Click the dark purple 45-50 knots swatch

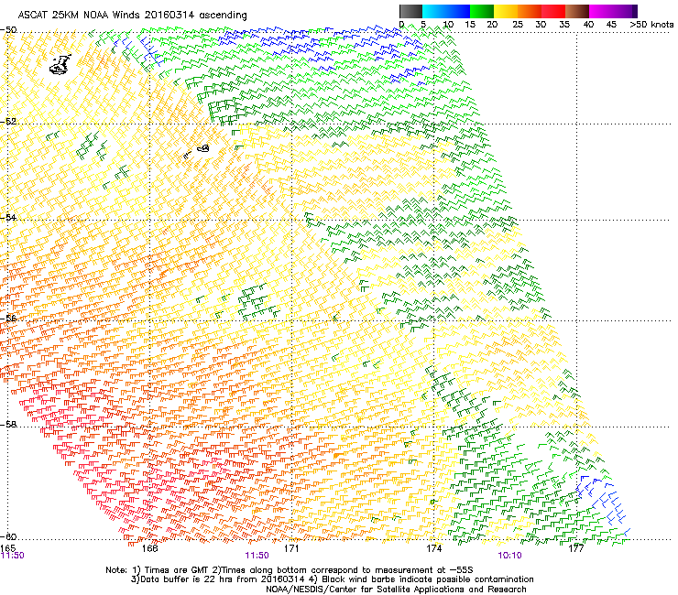625,11
